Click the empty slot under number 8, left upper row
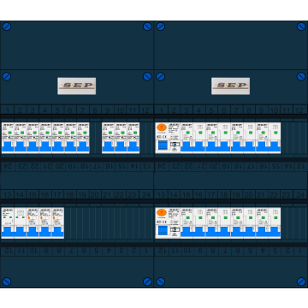 96,138
